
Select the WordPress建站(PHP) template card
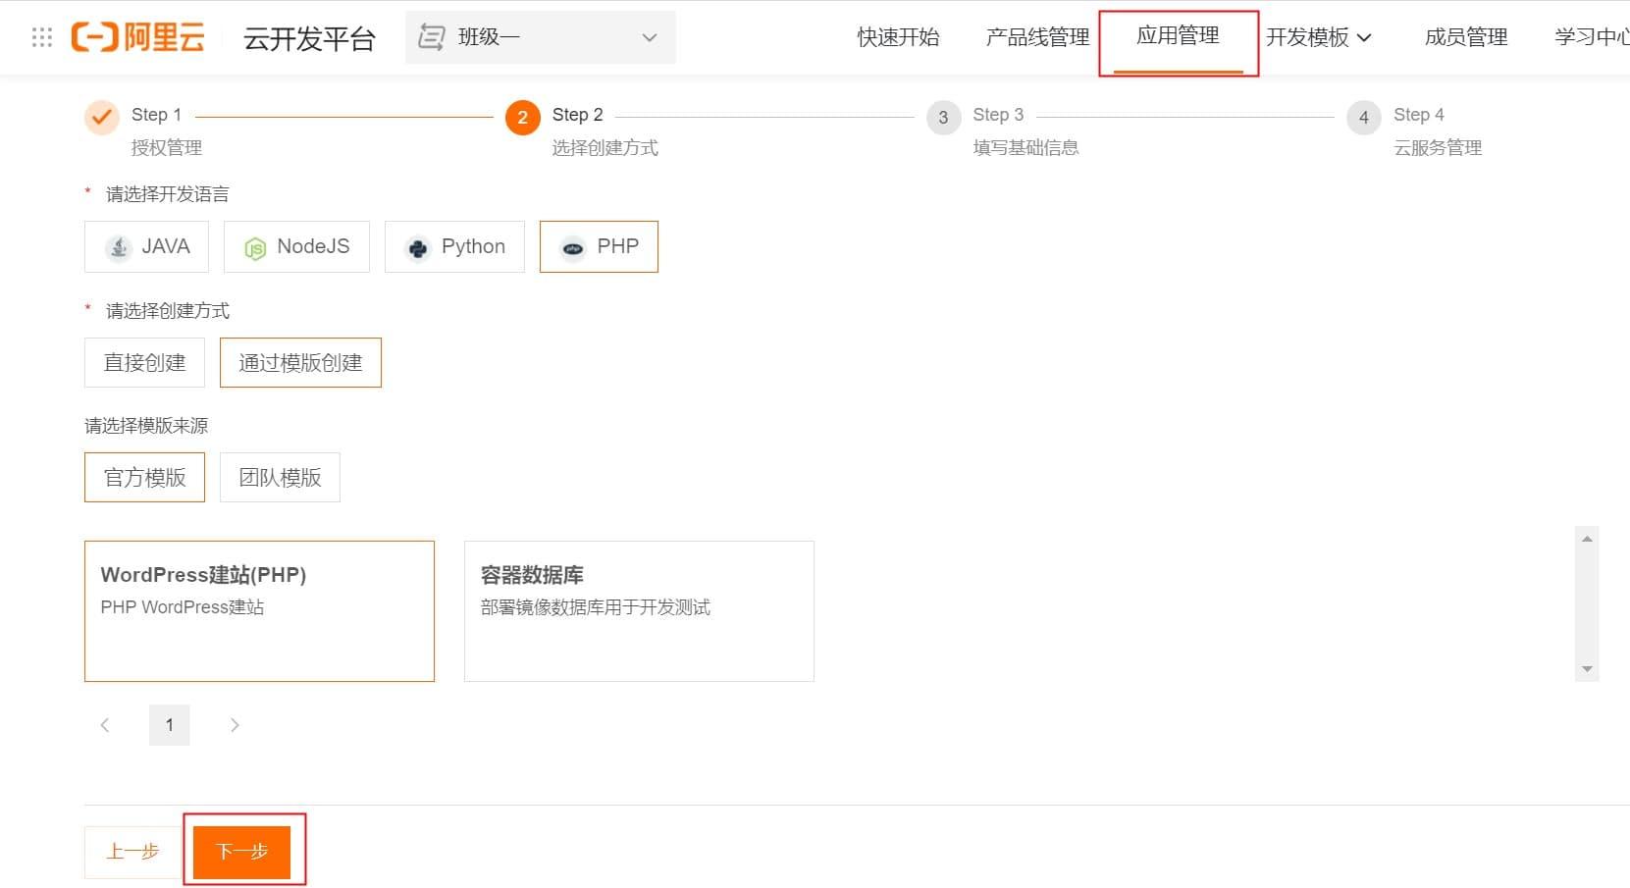click(259, 611)
